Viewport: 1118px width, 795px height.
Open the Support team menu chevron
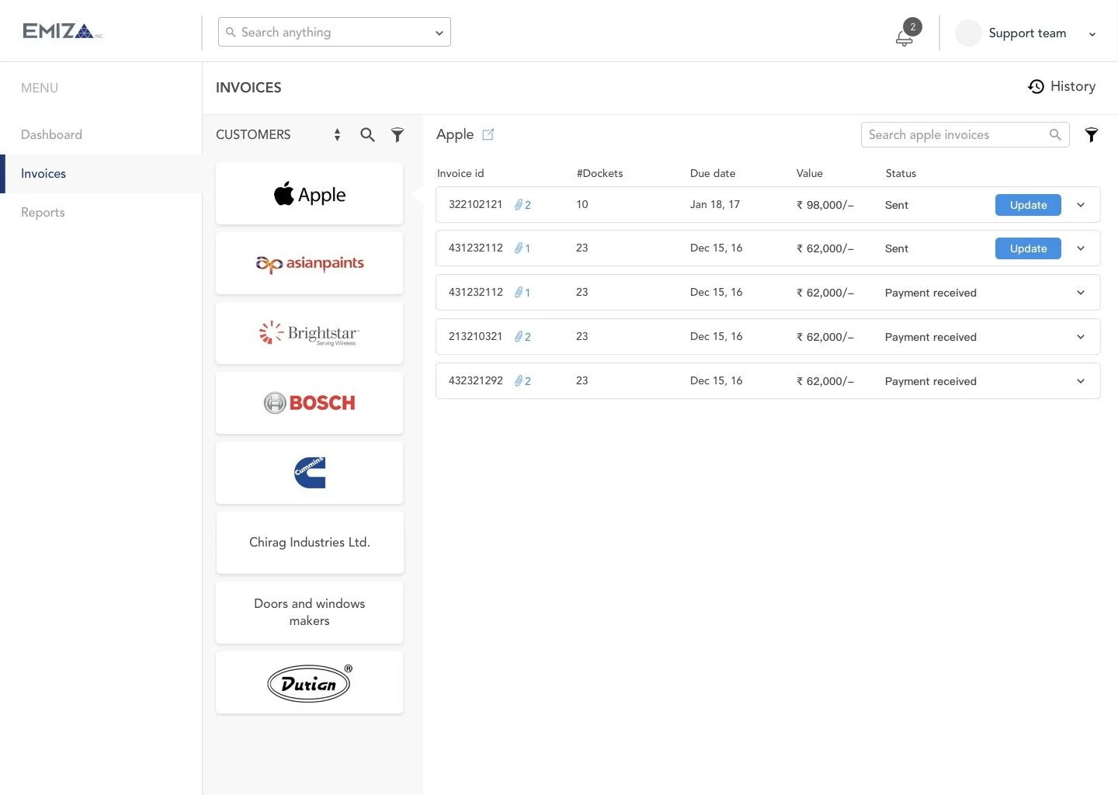(1092, 34)
